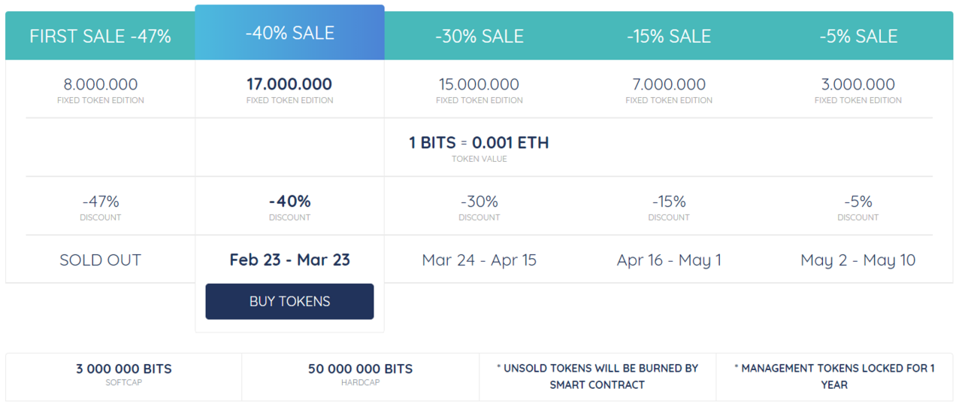Select the -40% SALE header tab
Screen dimensions: 962x410
[x=289, y=33]
